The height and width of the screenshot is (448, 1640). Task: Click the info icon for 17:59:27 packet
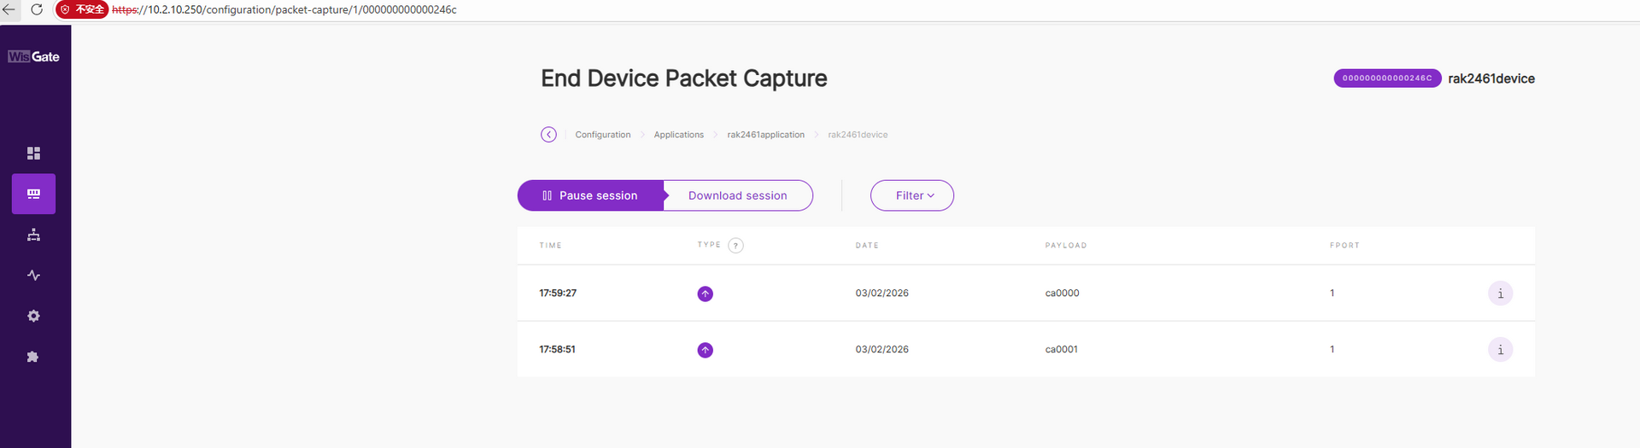pos(1500,294)
